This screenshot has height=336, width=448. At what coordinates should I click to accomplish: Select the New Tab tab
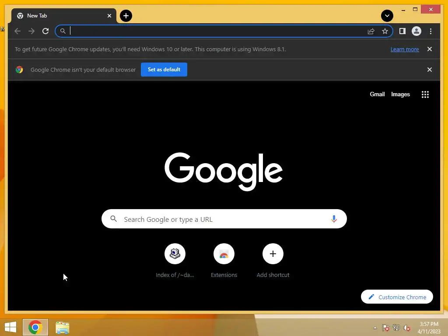pyautogui.click(x=64, y=16)
